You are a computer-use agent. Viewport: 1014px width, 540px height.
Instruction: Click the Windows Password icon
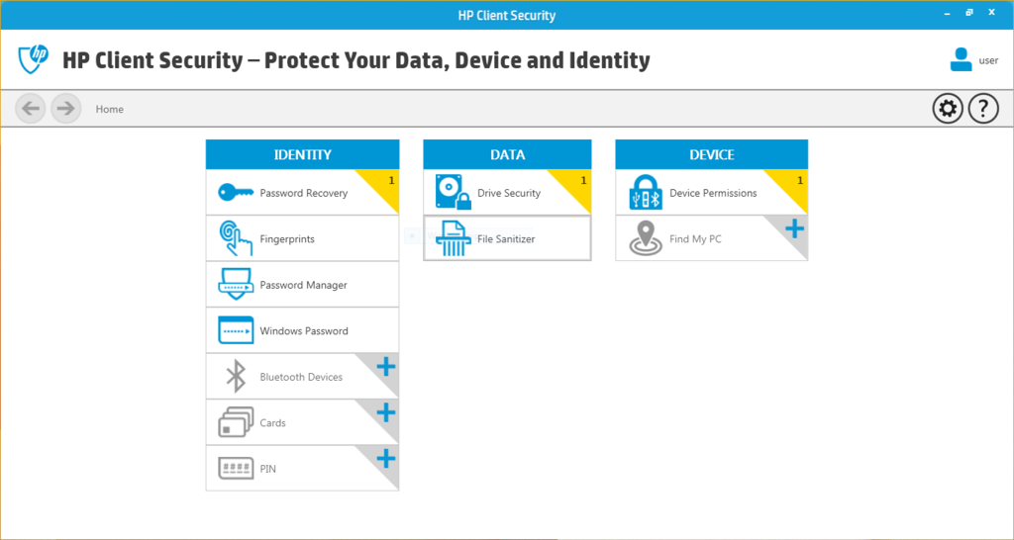click(x=236, y=330)
